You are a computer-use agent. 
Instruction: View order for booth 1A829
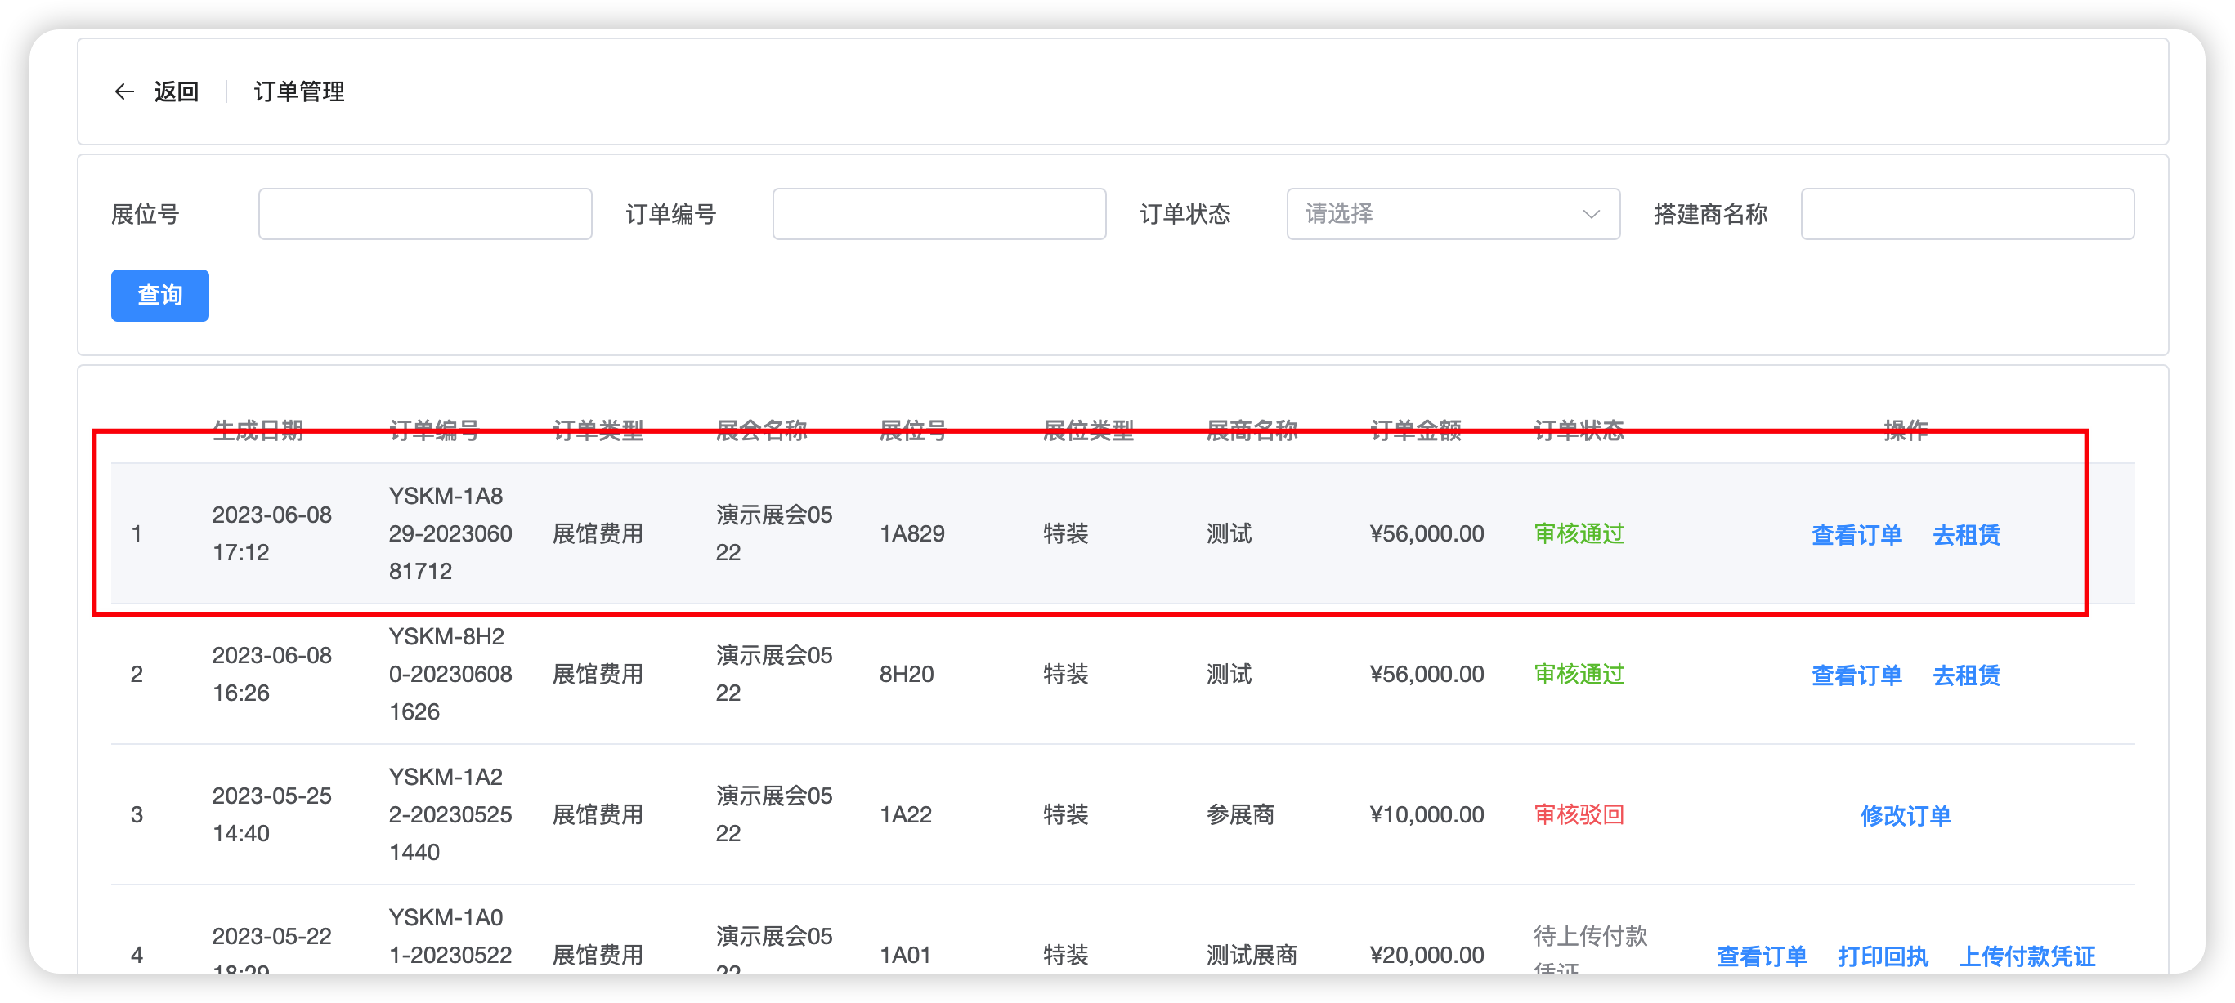pos(1856,535)
